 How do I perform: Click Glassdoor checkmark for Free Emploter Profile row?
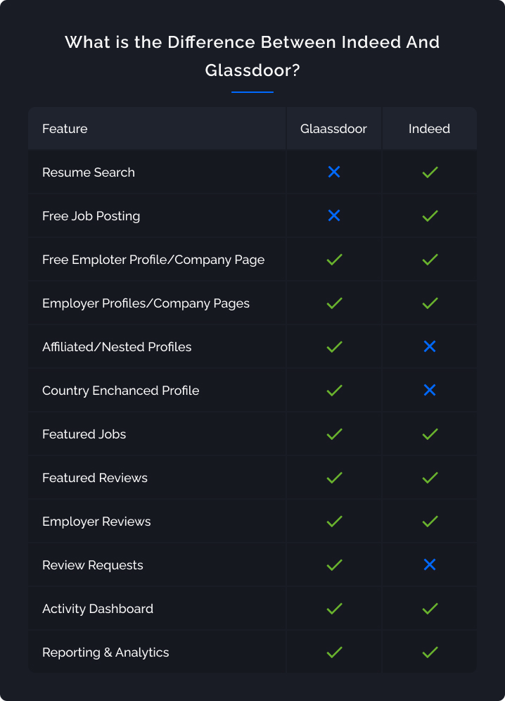334,260
